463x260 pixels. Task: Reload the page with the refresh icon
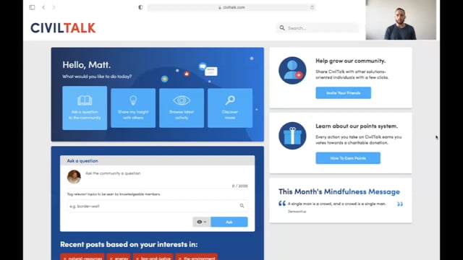point(312,7)
